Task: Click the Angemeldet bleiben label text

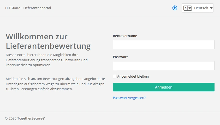Action: pos(133,77)
